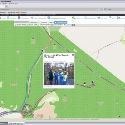Screen dimensions: 125x125
Task: Switch to the AS Santa Croce taskbar window
Action: pos(16,123)
